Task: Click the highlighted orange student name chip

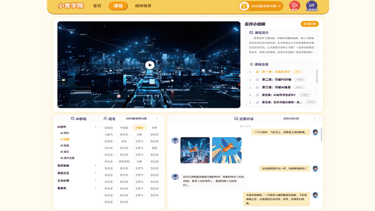Action: coord(139,128)
